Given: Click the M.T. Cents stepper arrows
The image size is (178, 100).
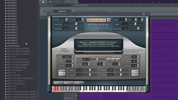Looking at the screenshot, I should 83,20.
